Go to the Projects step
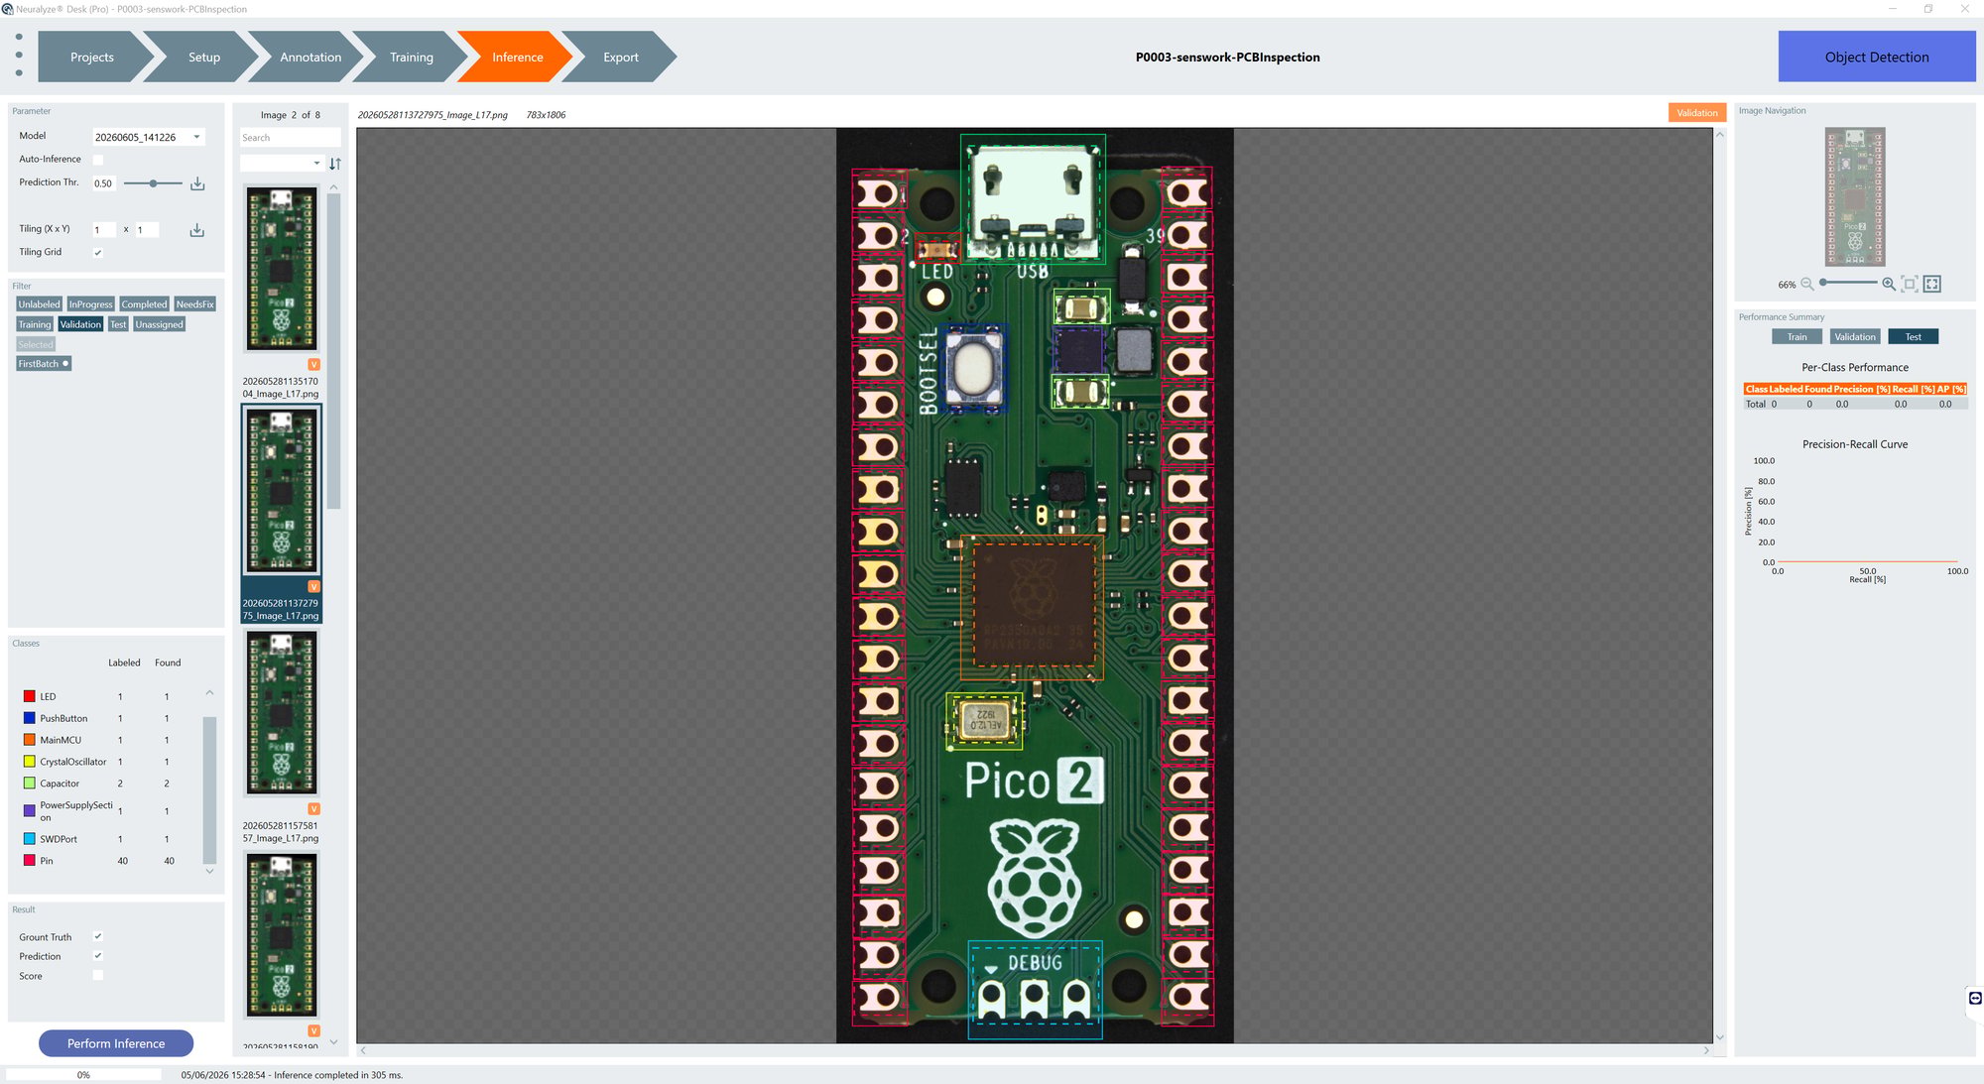Image resolution: width=1984 pixels, height=1084 pixels. point(92,57)
